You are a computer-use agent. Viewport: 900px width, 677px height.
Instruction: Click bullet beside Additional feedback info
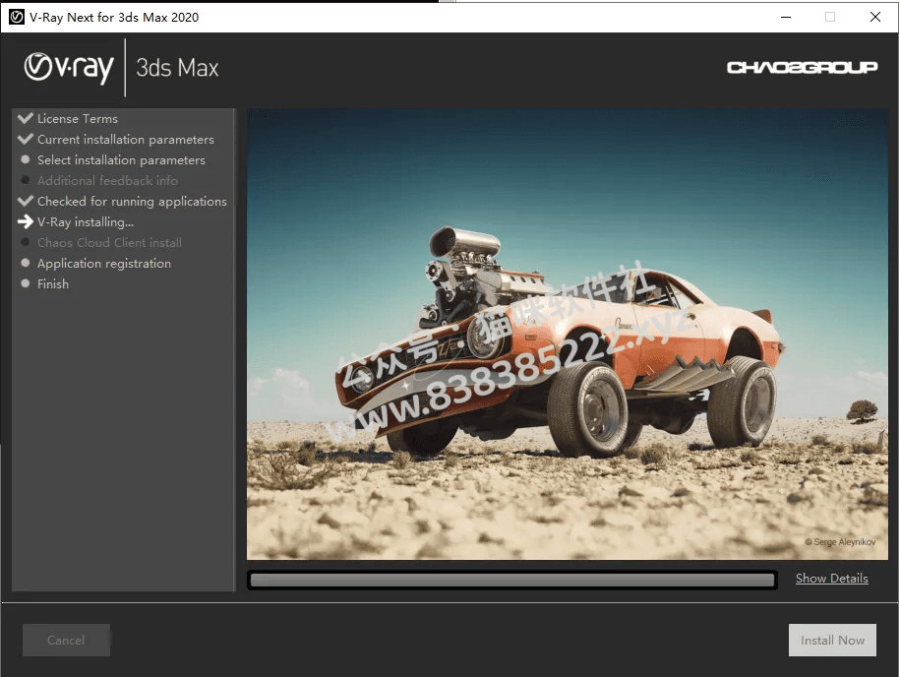click(26, 180)
